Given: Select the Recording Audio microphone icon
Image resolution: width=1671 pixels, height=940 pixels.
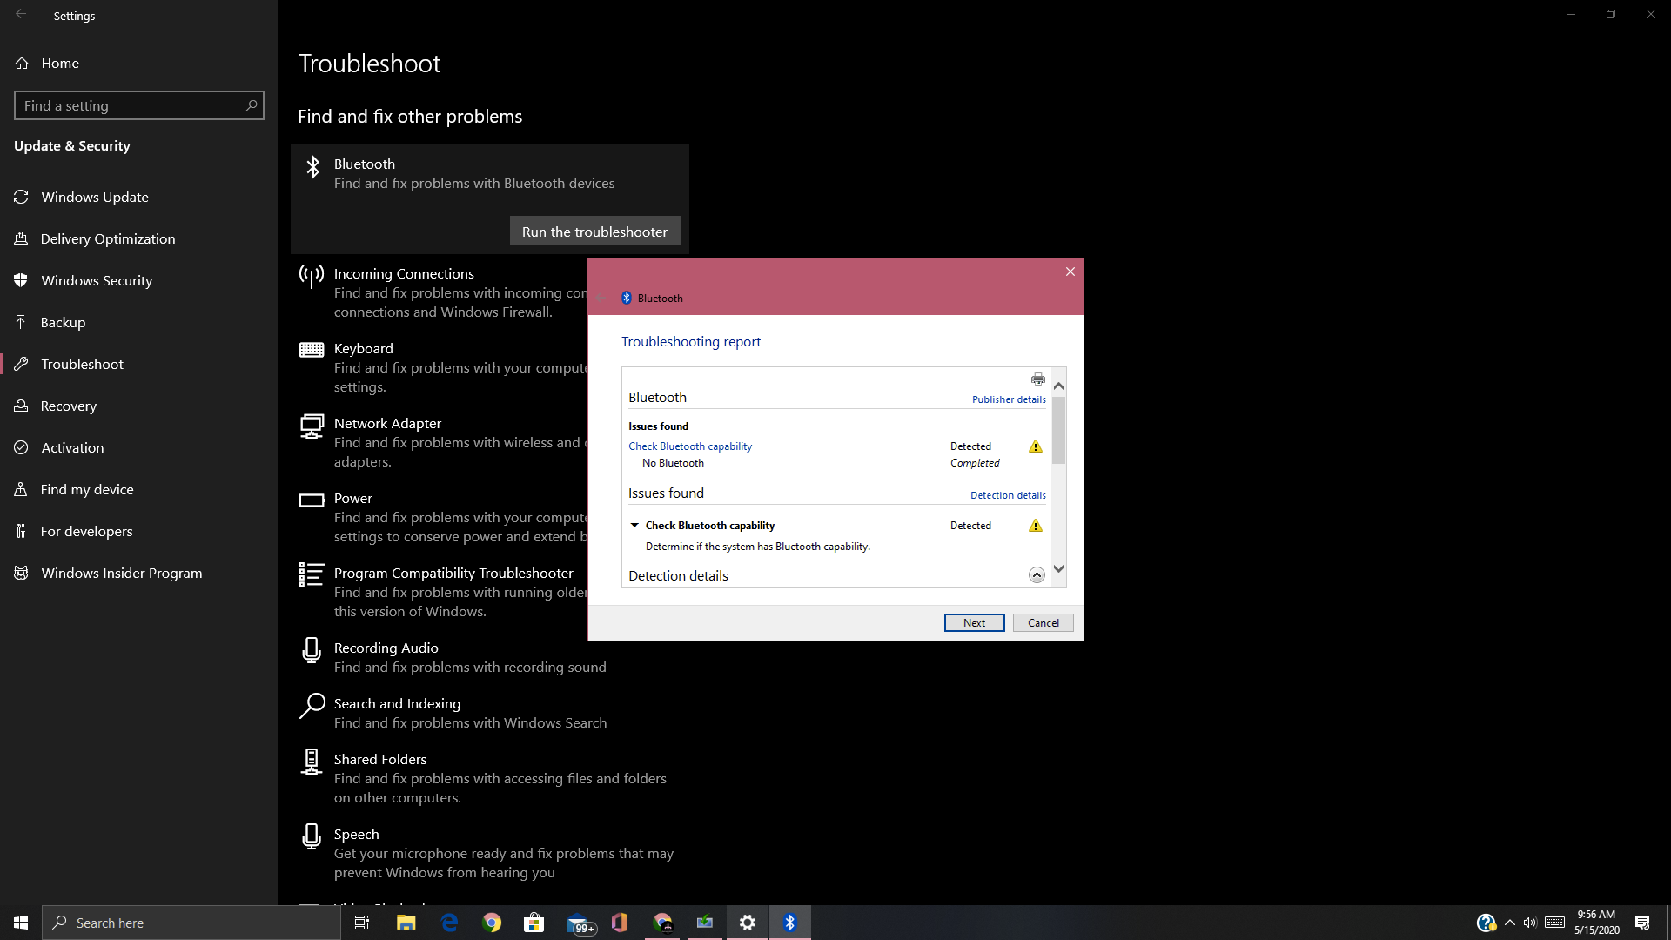Looking at the screenshot, I should click(x=311, y=650).
